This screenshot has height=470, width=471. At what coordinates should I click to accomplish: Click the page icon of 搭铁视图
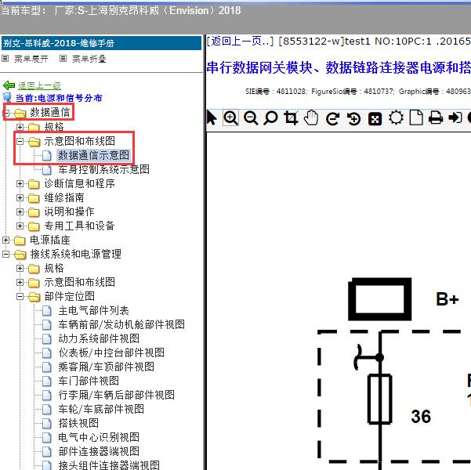click(47, 424)
